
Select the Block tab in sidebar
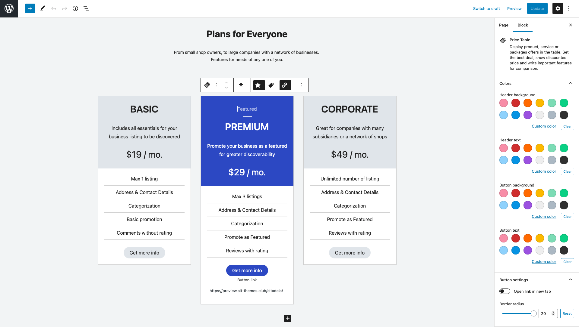click(523, 25)
